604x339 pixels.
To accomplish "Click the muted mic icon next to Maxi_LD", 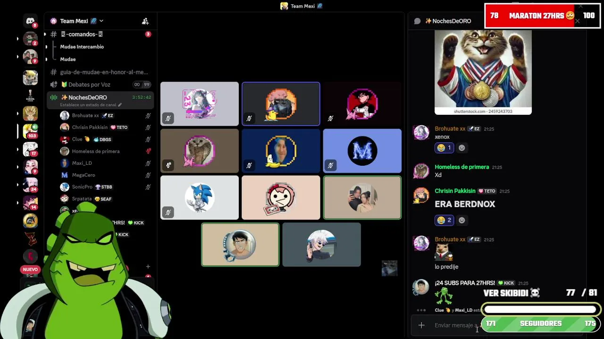I will pyautogui.click(x=148, y=163).
